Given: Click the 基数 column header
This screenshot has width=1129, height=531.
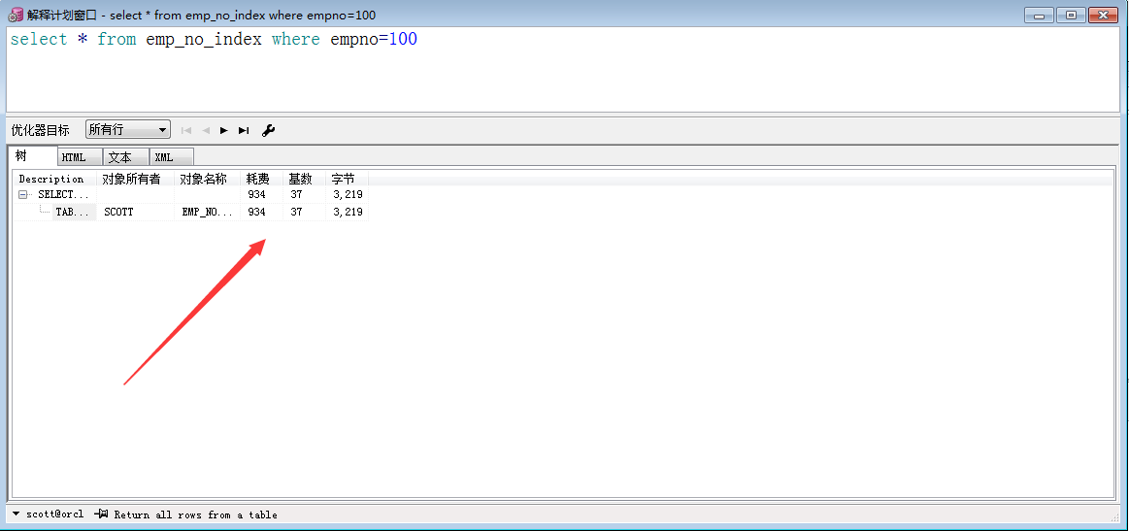Looking at the screenshot, I should pos(304,179).
